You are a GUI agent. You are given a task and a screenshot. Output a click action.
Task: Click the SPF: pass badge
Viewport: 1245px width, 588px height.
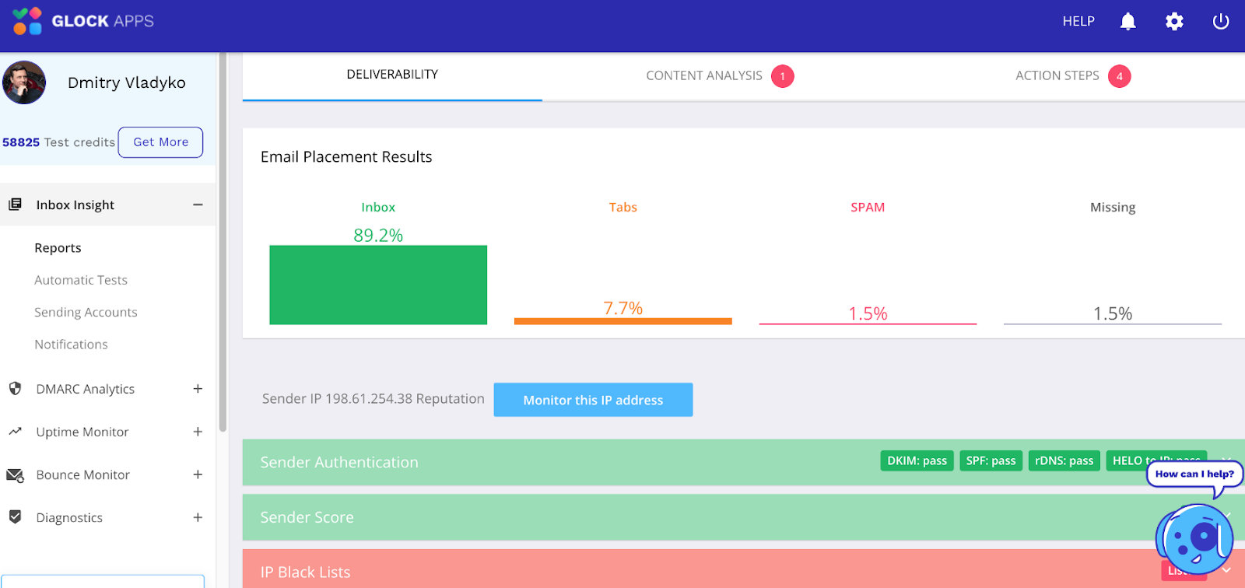(x=991, y=461)
